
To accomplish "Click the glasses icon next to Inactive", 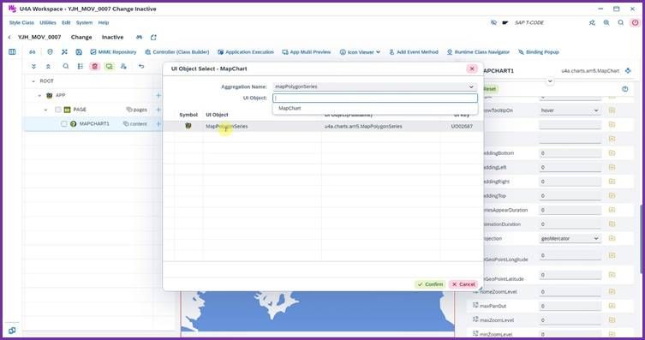I will coord(139,37).
